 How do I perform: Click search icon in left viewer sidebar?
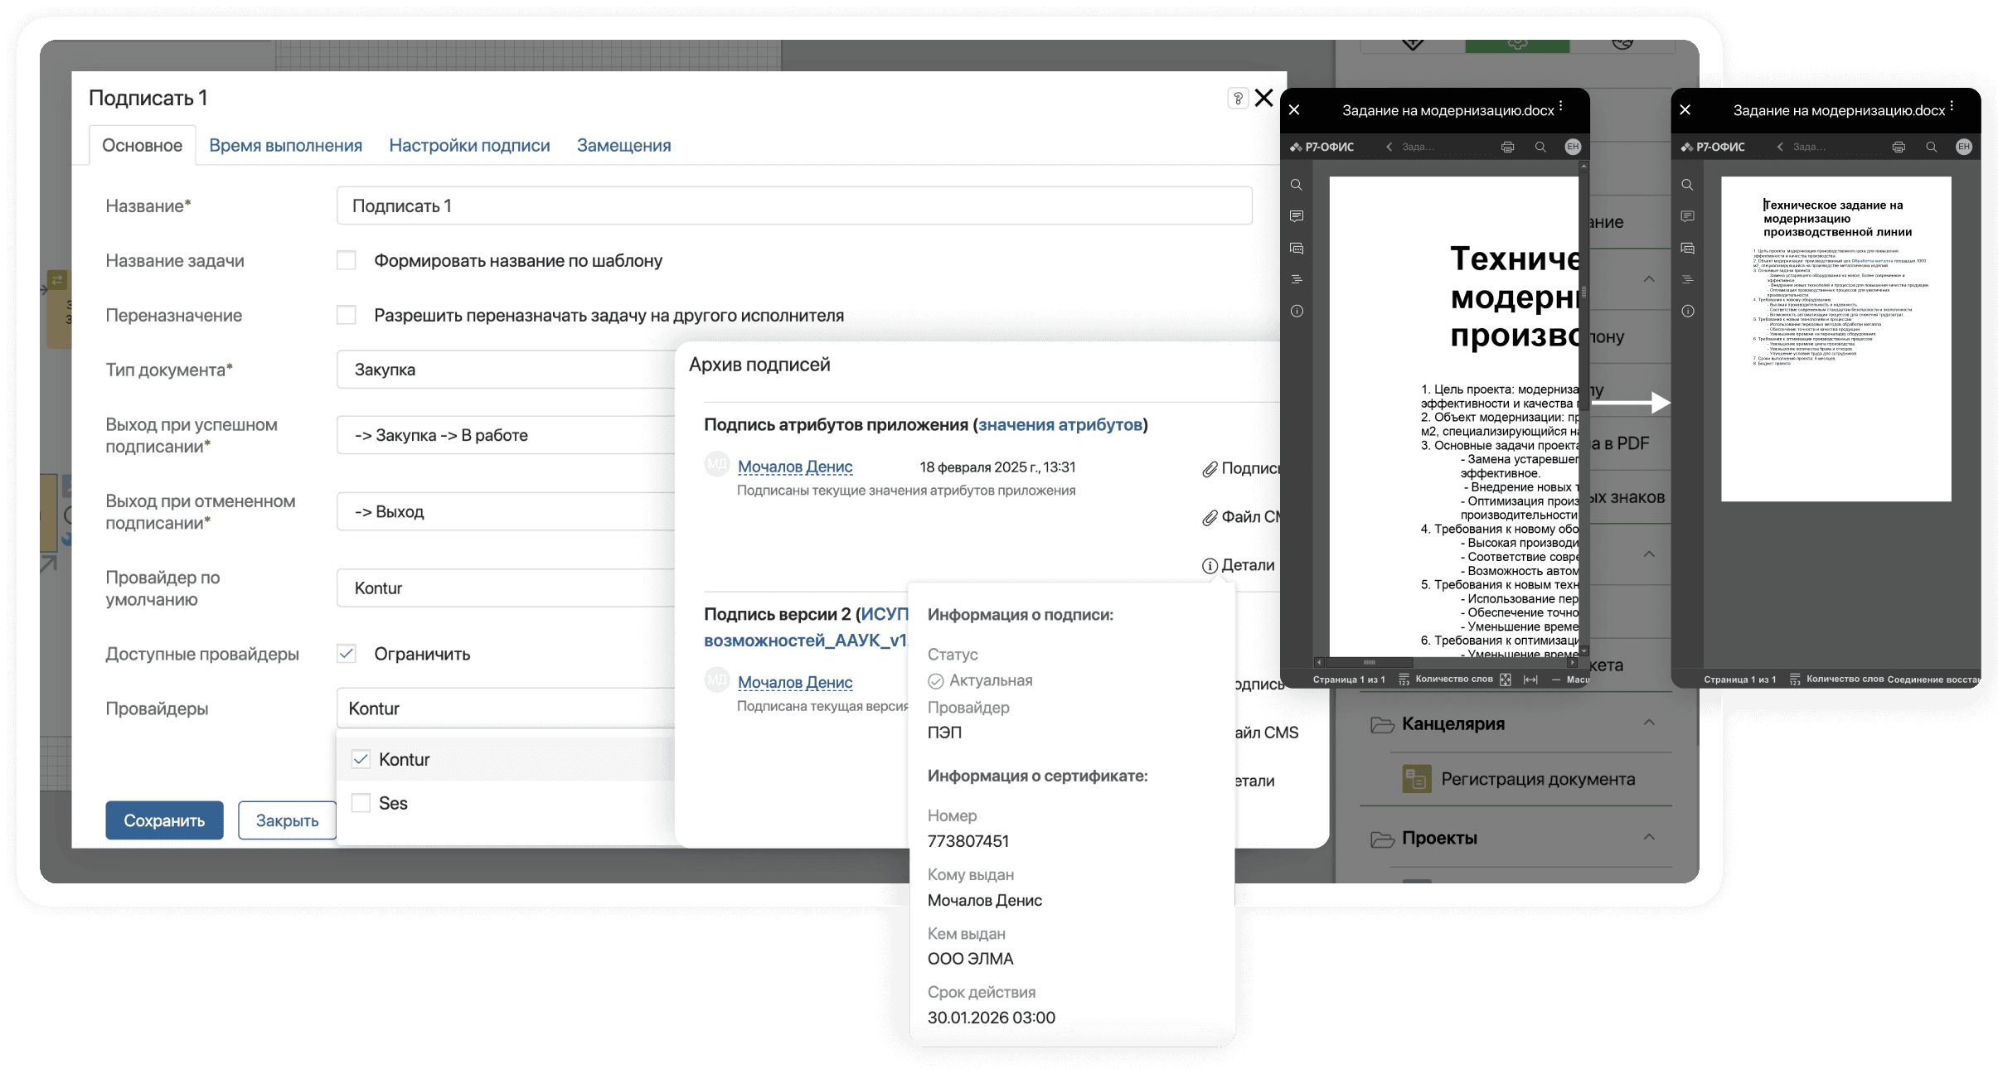1297,185
